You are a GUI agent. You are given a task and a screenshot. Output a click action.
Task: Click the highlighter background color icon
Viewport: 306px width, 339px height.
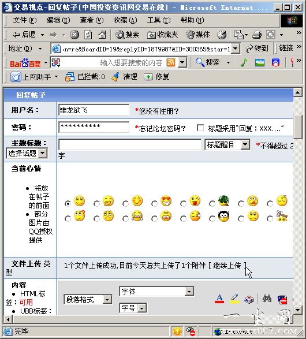tap(234, 299)
